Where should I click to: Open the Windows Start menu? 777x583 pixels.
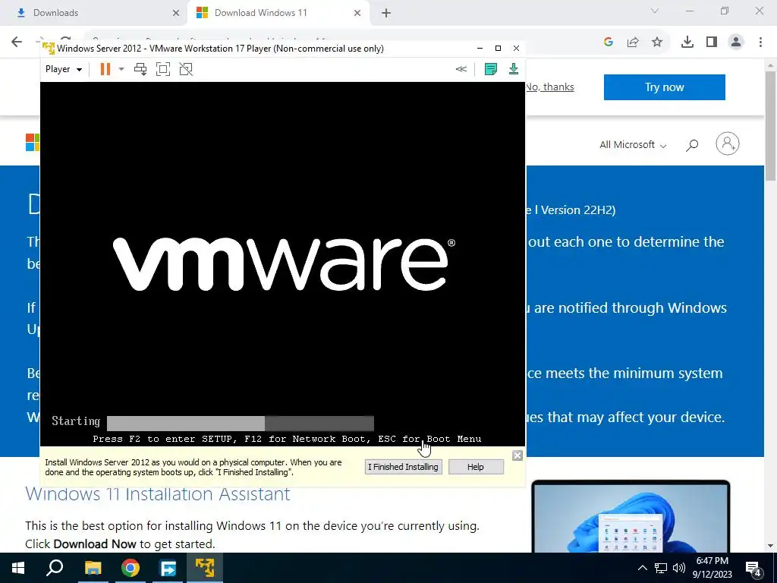coord(18,568)
